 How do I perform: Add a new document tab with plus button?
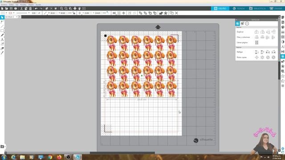coord(20,17)
